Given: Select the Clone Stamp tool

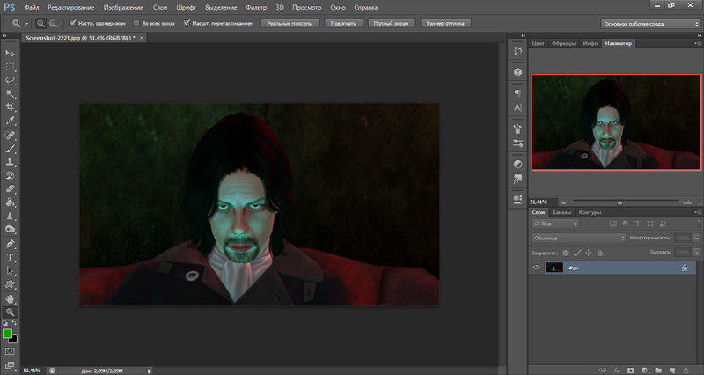Looking at the screenshot, I should pyautogui.click(x=10, y=162).
